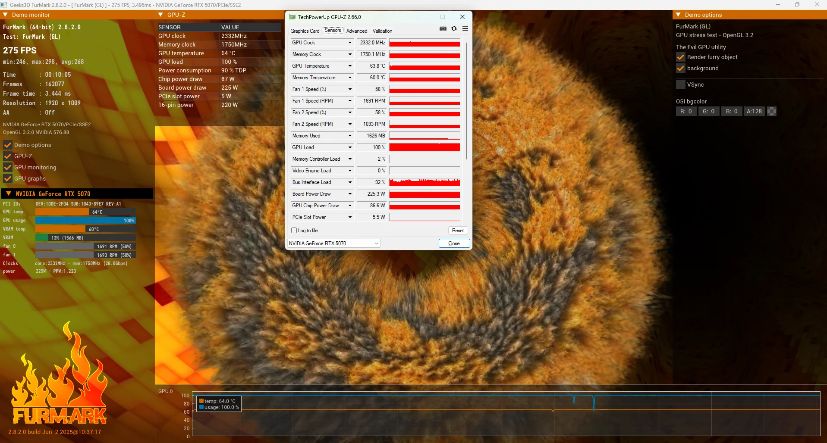Click the GPU-Z refresh sensors icon
Screen dimensions: 827x443
coord(454,28)
